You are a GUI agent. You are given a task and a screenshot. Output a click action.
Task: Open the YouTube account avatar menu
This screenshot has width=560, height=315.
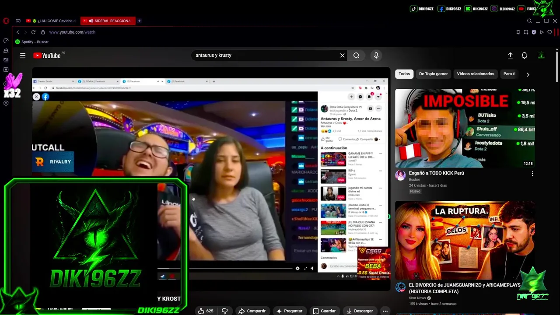541,56
